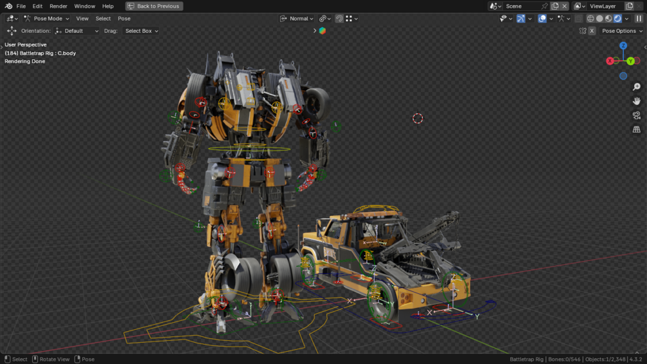647x364 pixels.
Task: Edit the ViewLayer name field
Action: [x=605, y=6]
